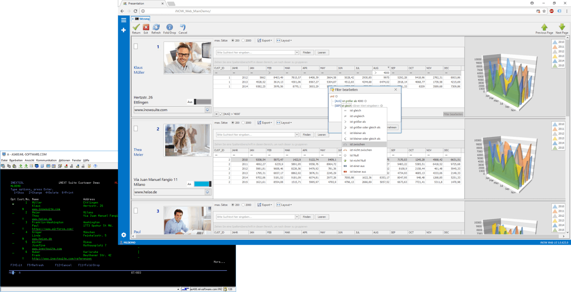Click Finden button in Klaus Müller panel
Viewport: 571px width, 292px height.
coord(307,53)
